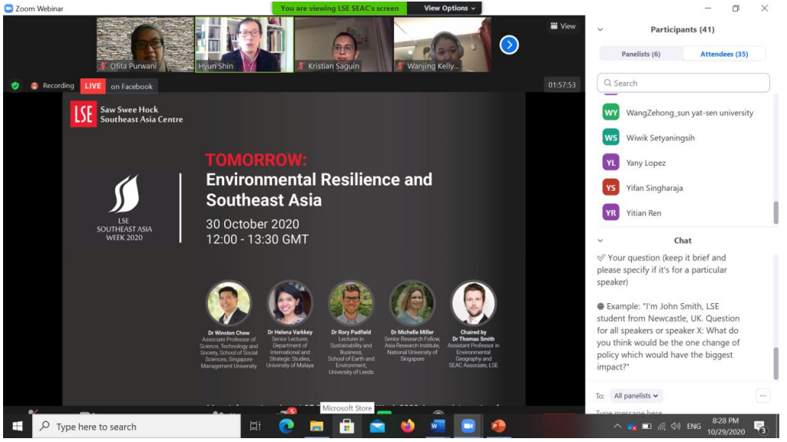Click the LIVE on Facebook indicator

(118, 86)
